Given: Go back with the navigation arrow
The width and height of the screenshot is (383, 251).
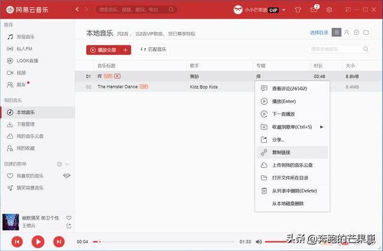Looking at the screenshot, I should [x=77, y=10].
